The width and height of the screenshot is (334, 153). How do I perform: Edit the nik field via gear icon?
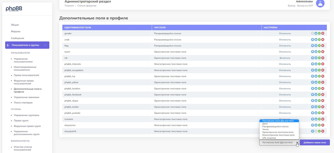coord(319,58)
